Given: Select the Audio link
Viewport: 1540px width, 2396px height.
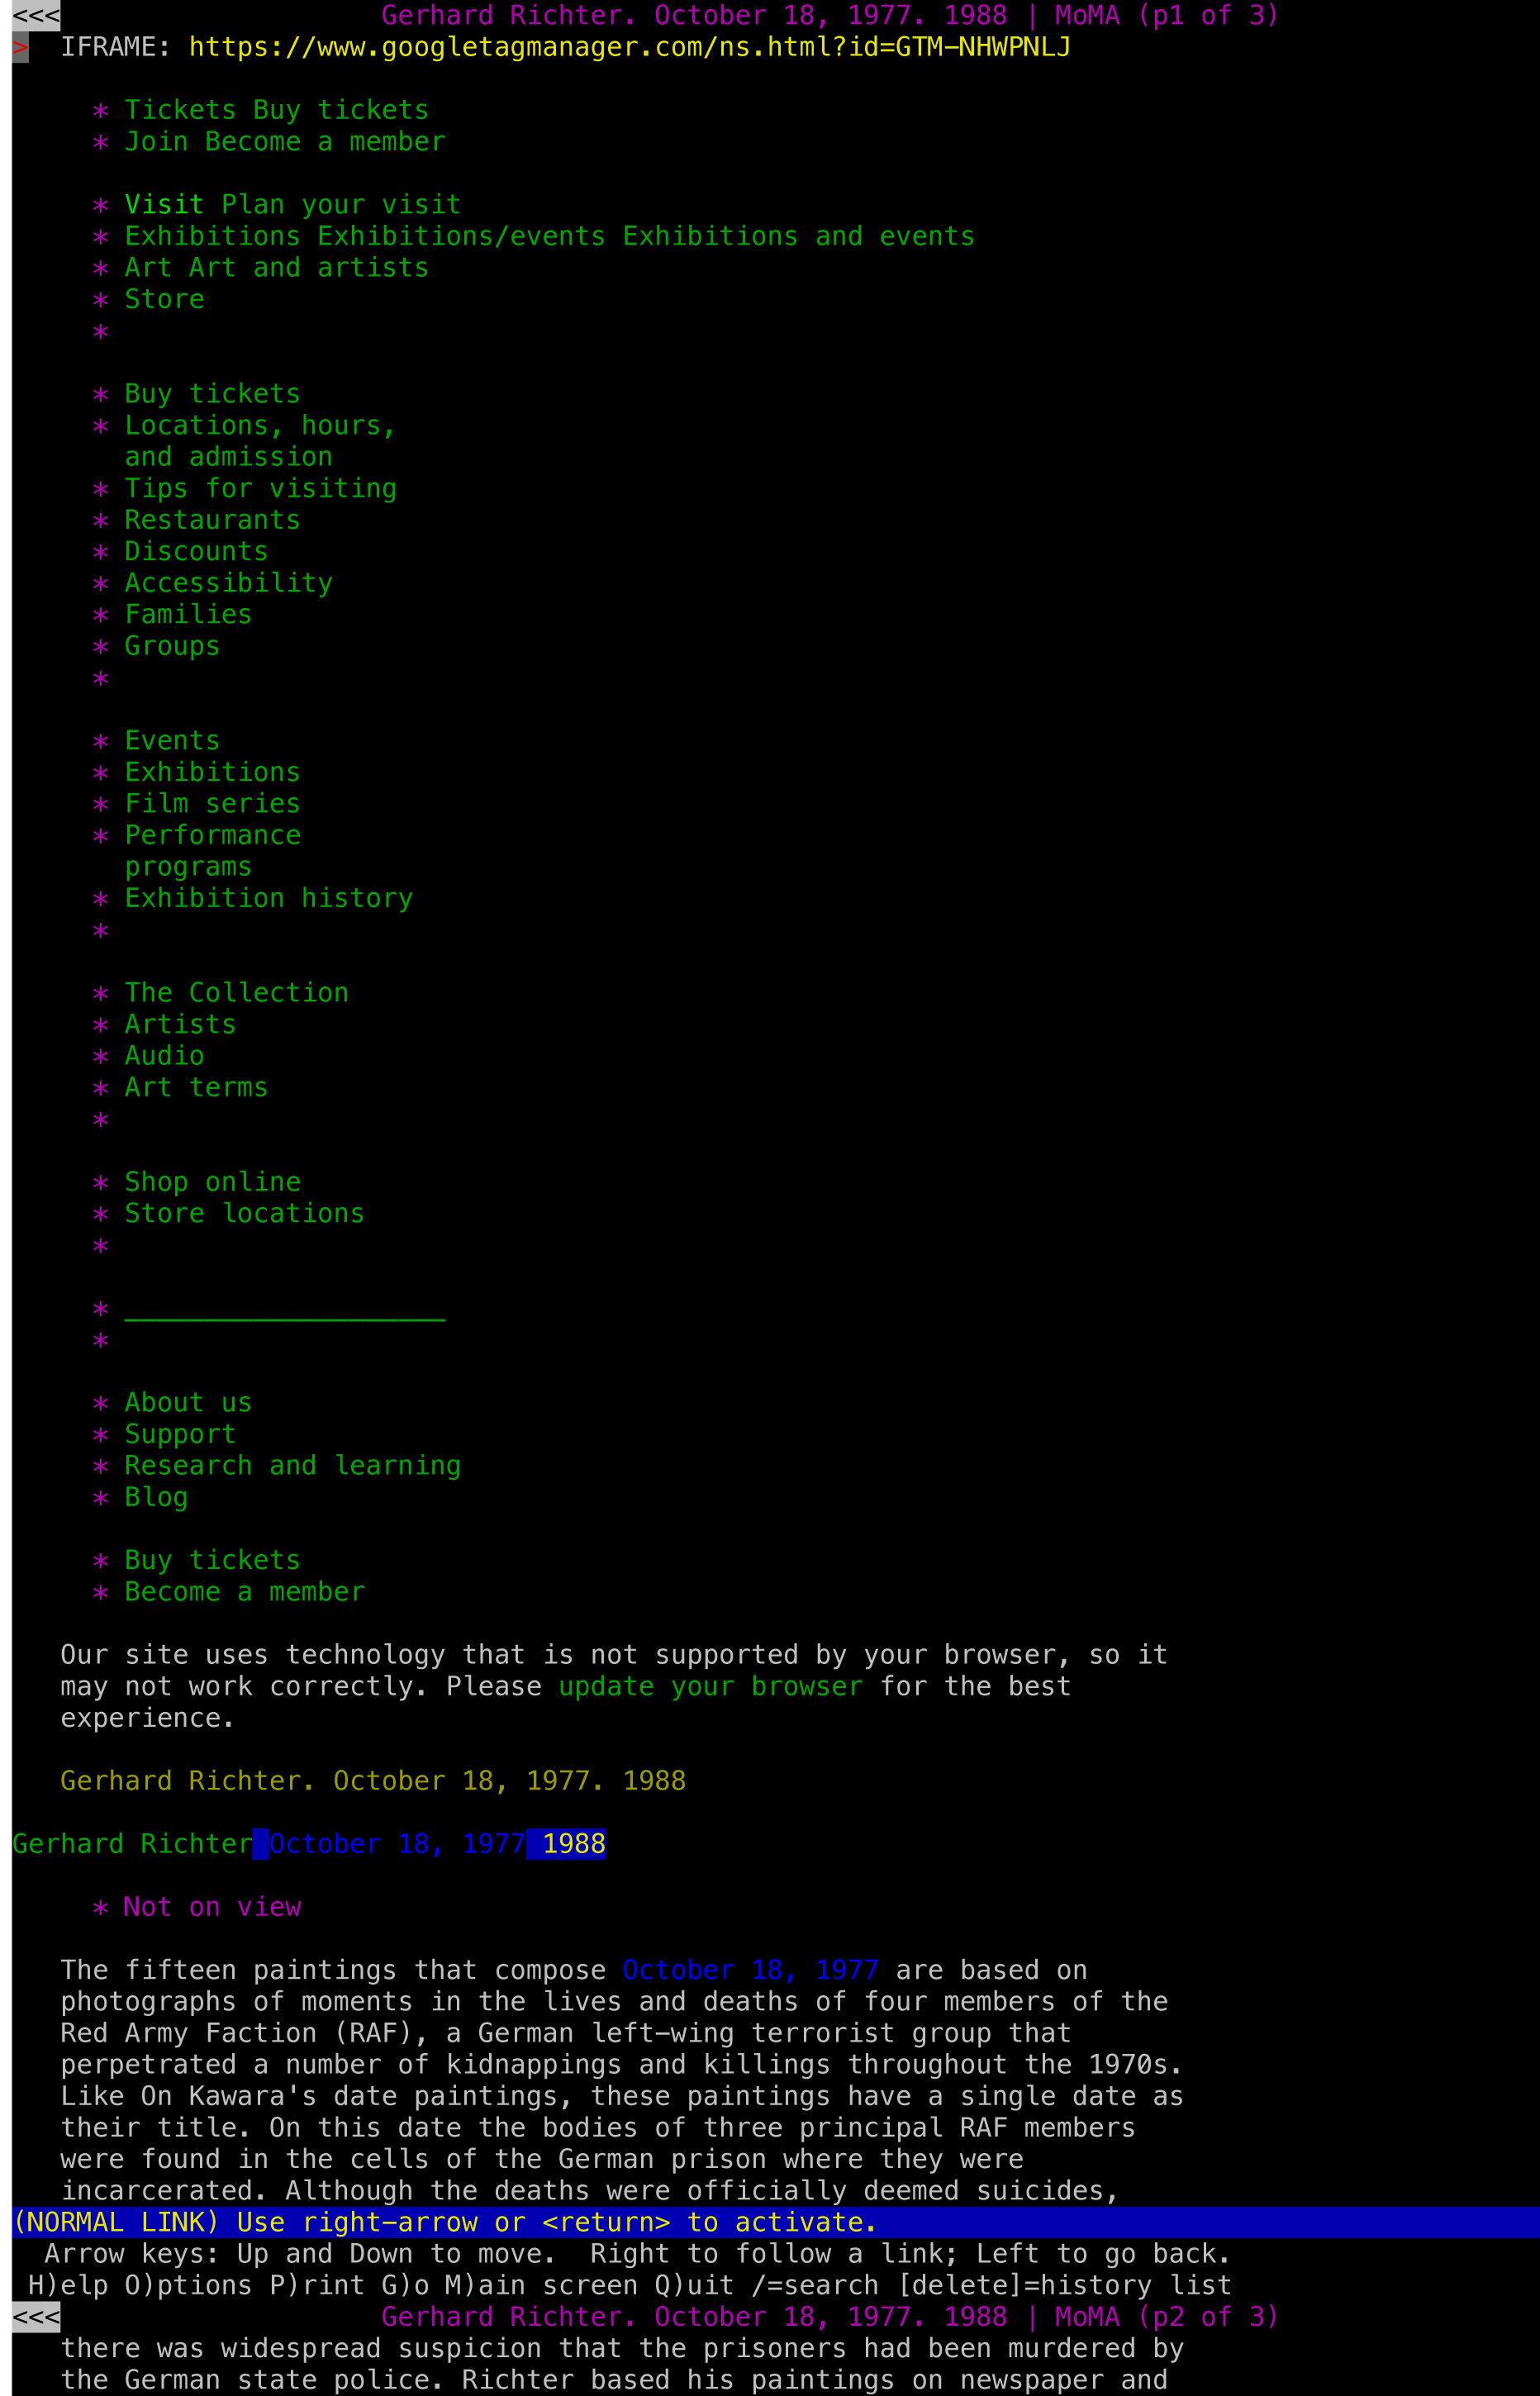Looking at the screenshot, I should [x=164, y=1056].
